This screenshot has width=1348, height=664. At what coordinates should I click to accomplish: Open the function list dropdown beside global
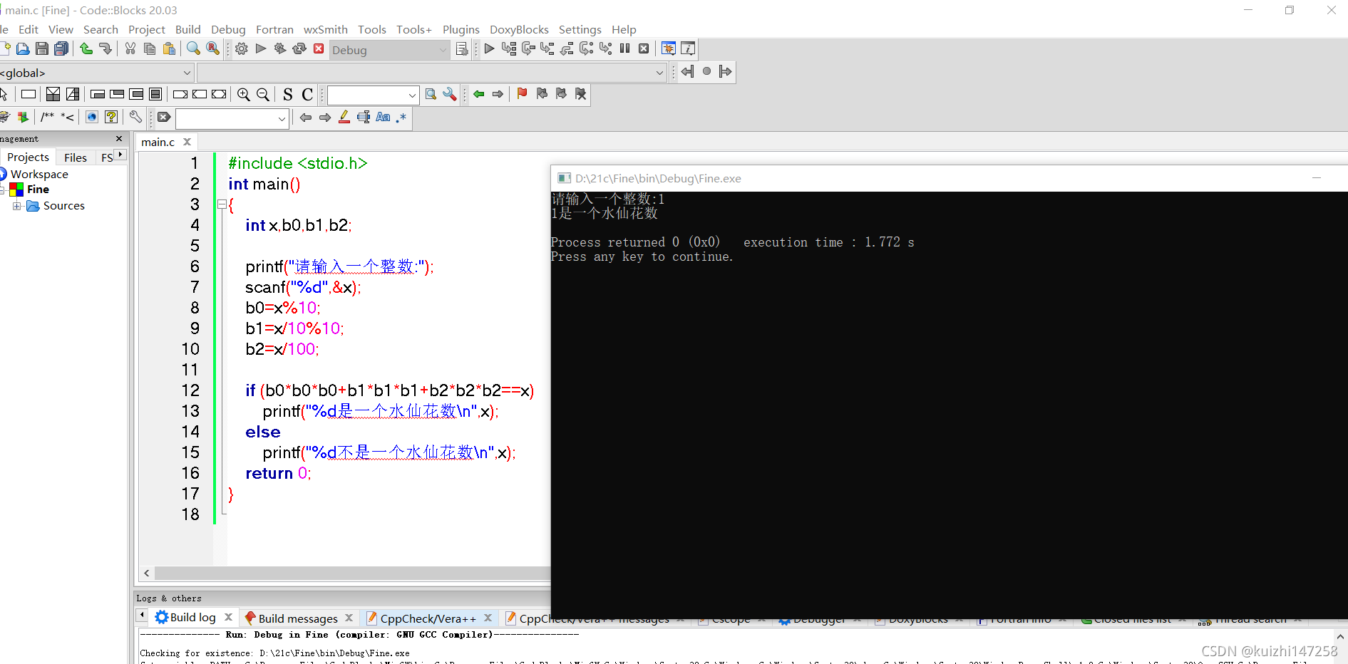(659, 73)
